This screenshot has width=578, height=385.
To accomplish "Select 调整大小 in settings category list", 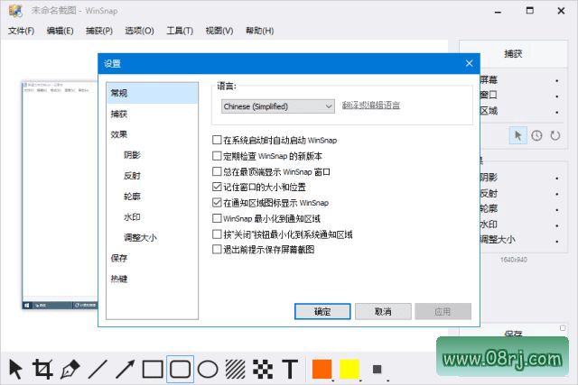I will pos(153,237).
